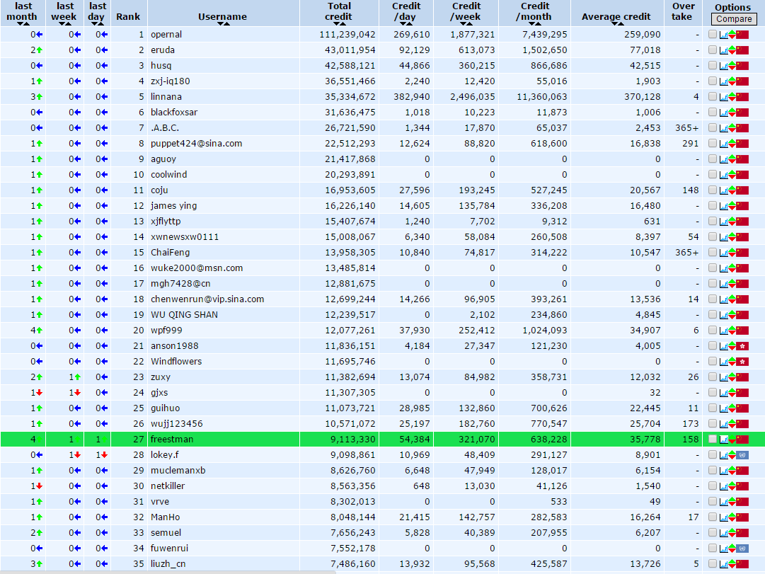Click the green/red up-down arrows icon for wpf999
765x574 pixels.
[732, 331]
